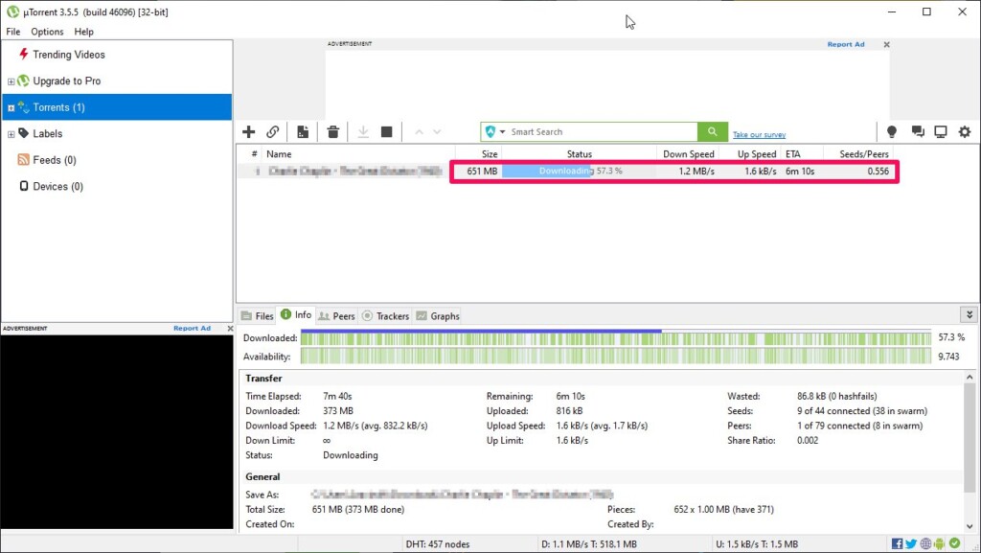
Task: Expand the Labels tree node
Action: click(x=11, y=134)
